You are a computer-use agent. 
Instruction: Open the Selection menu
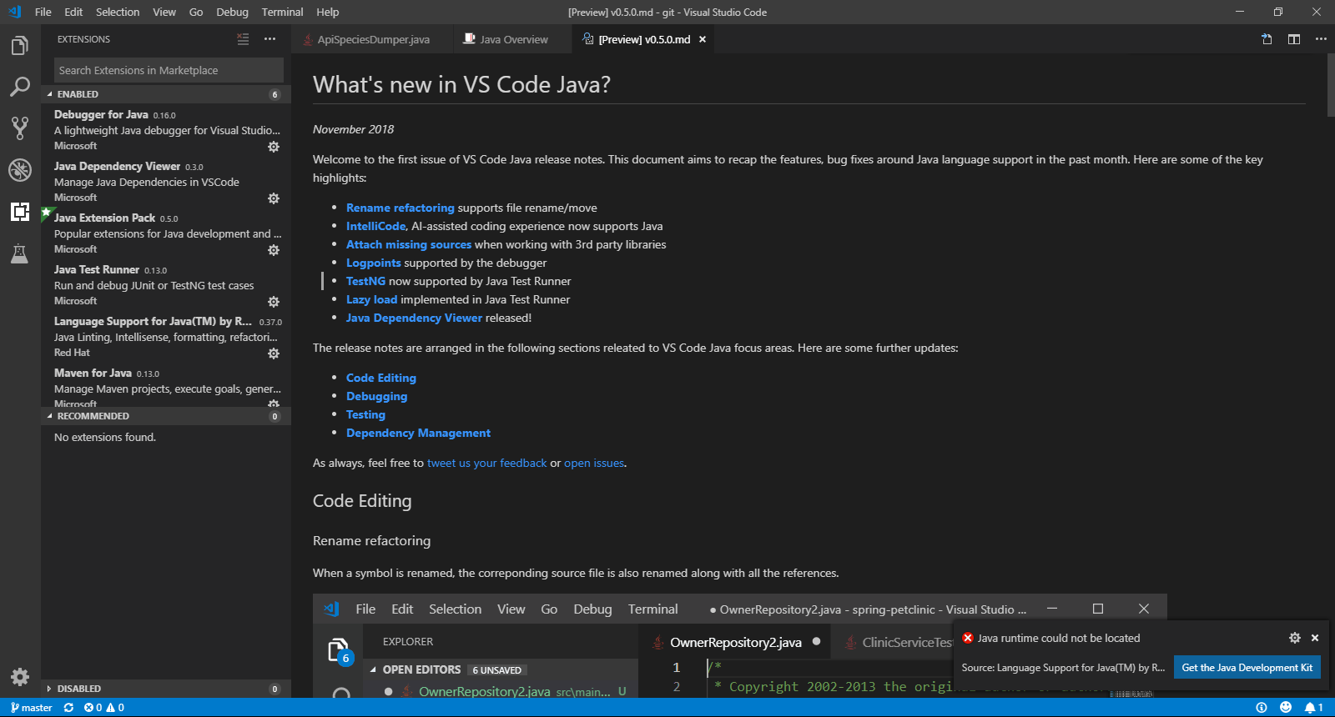pos(118,12)
